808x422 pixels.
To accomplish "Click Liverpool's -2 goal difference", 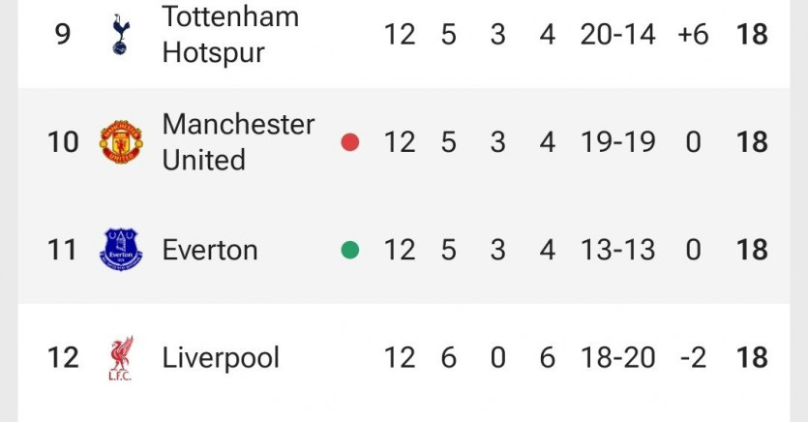I will pos(692,358).
